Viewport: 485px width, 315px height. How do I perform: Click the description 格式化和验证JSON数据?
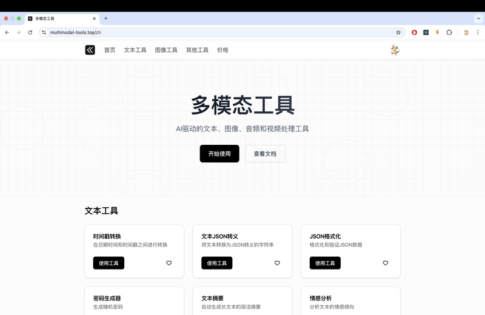pos(336,245)
